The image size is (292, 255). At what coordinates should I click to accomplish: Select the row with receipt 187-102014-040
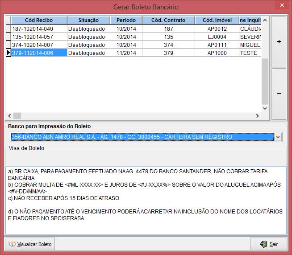point(39,29)
